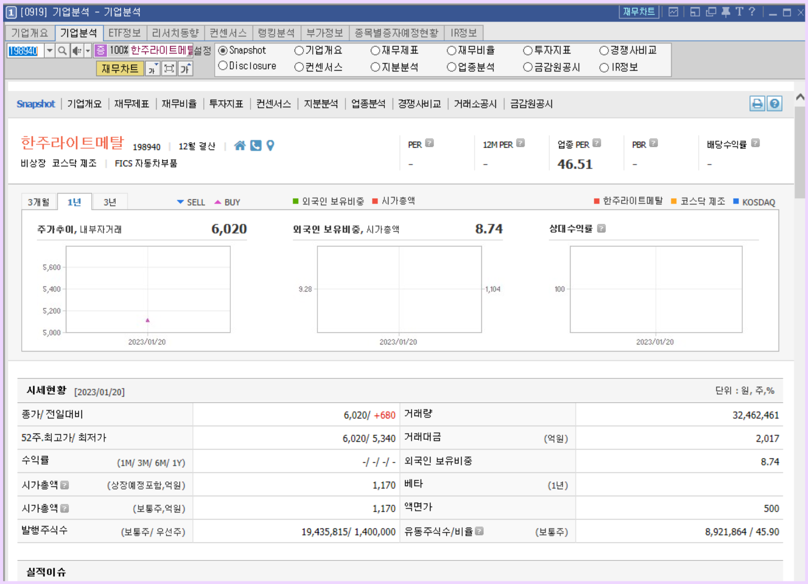Select the 경쟁사비교 radio button
The width and height of the screenshot is (808, 584).
(604, 50)
